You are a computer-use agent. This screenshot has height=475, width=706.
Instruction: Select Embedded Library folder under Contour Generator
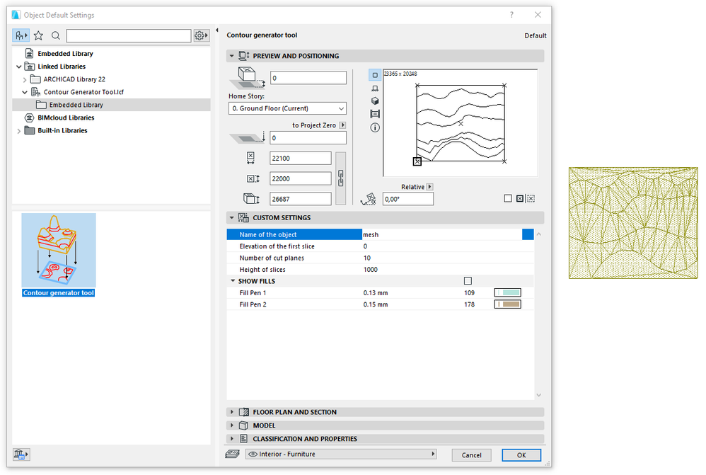pos(76,105)
